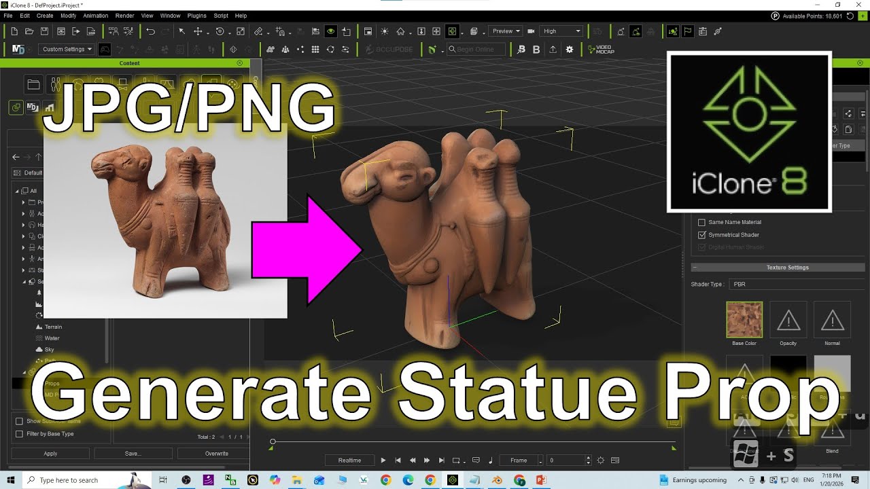Click the grid dots icon in second toolbar

click(315, 50)
